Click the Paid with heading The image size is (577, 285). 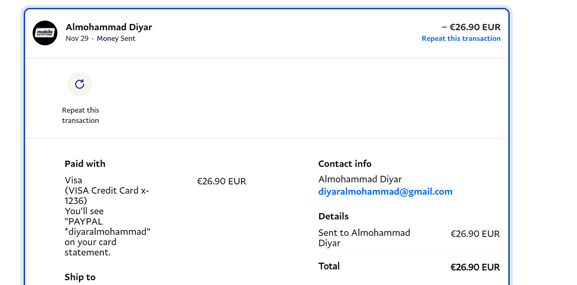pos(85,164)
